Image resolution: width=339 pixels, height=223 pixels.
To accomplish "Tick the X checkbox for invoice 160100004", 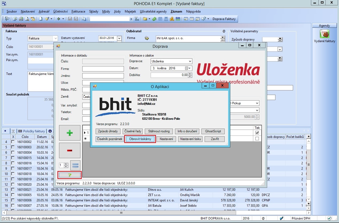I will 13,153.
